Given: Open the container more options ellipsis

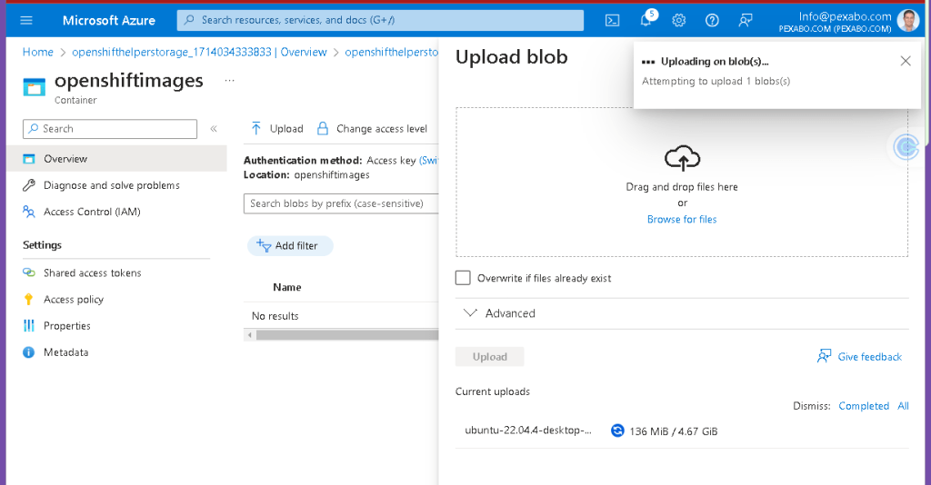Looking at the screenshot, I should (230, 80).
